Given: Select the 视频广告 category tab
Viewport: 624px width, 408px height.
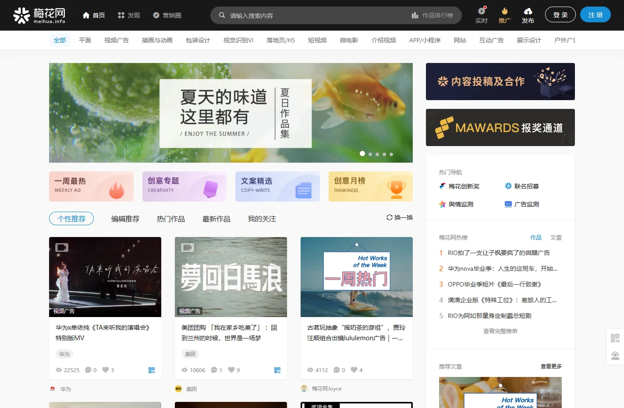Looking at the screenshot, I should 117,40.
